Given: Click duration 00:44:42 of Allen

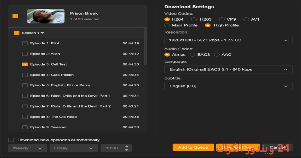Looking at the screenshot, I should tap(131, 54).
